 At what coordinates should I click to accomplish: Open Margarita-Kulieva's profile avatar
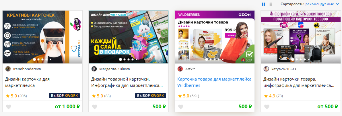[94, 69]
